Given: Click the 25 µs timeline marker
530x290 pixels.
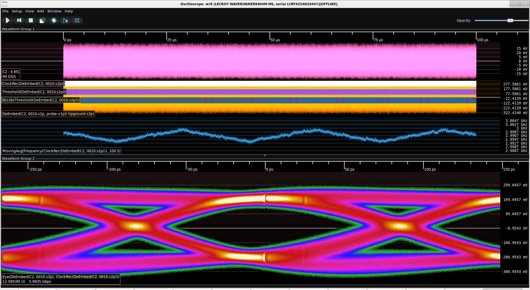Looking at the screenshot, I should 172,40.
